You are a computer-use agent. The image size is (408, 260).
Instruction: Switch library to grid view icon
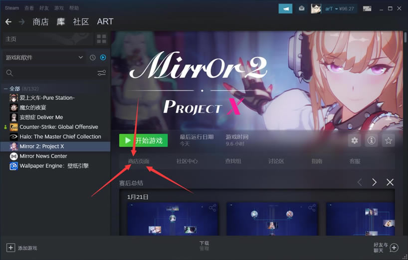[x=101, y=39]
